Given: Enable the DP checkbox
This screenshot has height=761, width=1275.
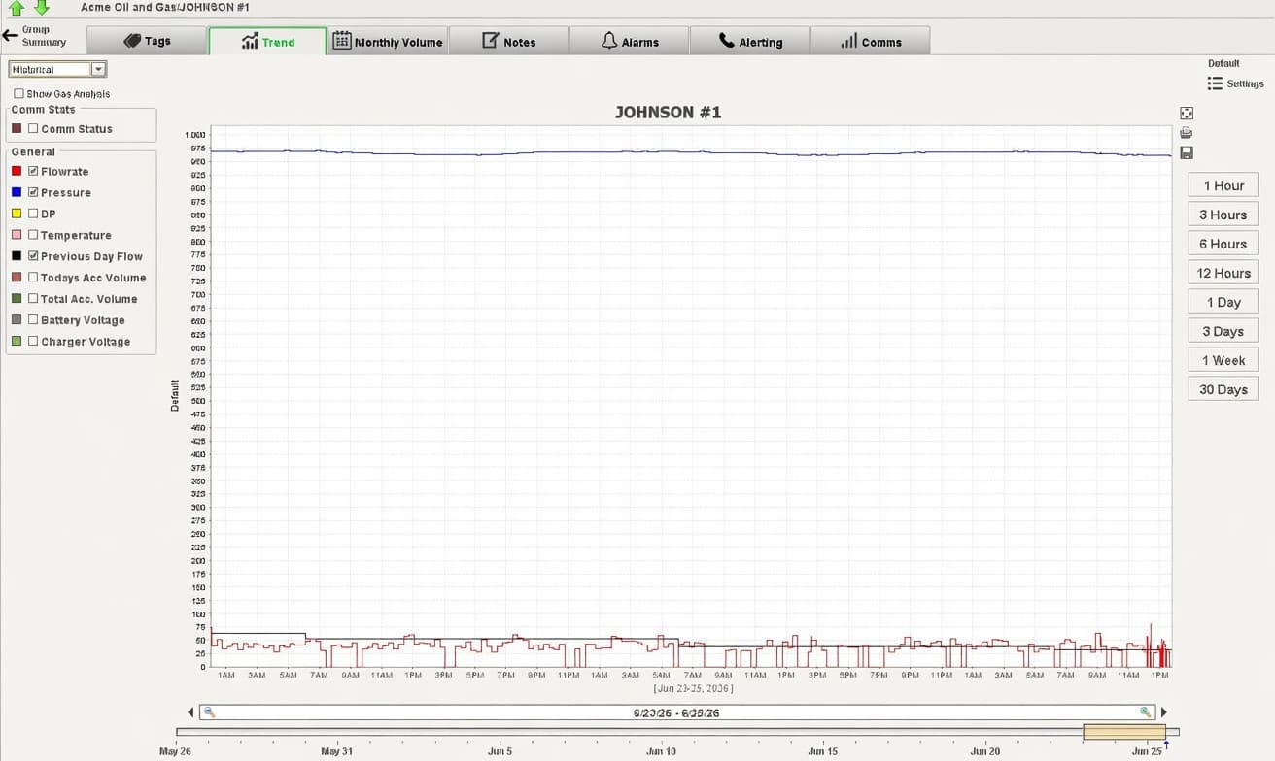Looking at the screenshot, I should pos(33,214).
